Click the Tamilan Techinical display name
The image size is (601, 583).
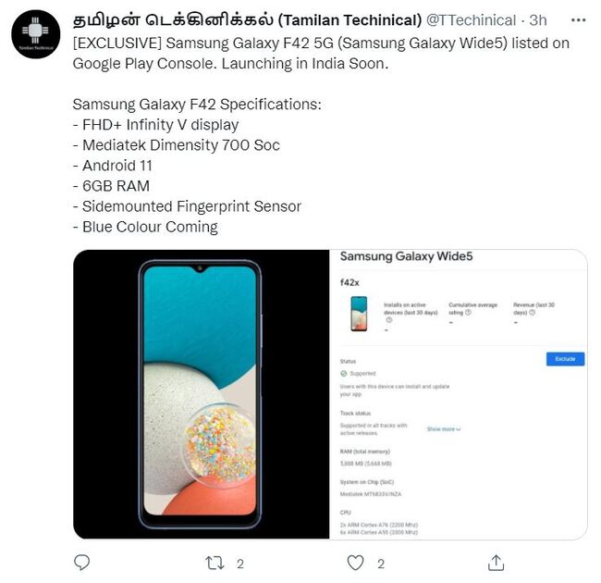tap(247, 20)
